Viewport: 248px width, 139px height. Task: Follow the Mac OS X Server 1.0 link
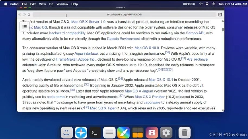click(x=88, y=22)
